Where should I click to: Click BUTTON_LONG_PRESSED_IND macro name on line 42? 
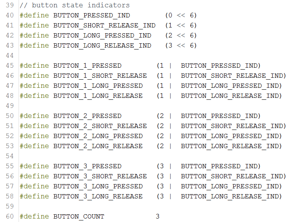coord(102,36)
